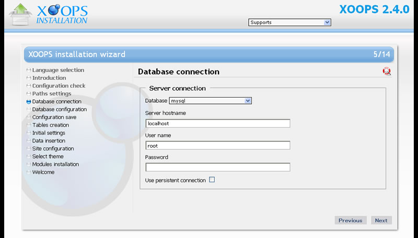Click the Server connection legend
418x238 pixels.
pyautogui.click(x=177, y=88)
